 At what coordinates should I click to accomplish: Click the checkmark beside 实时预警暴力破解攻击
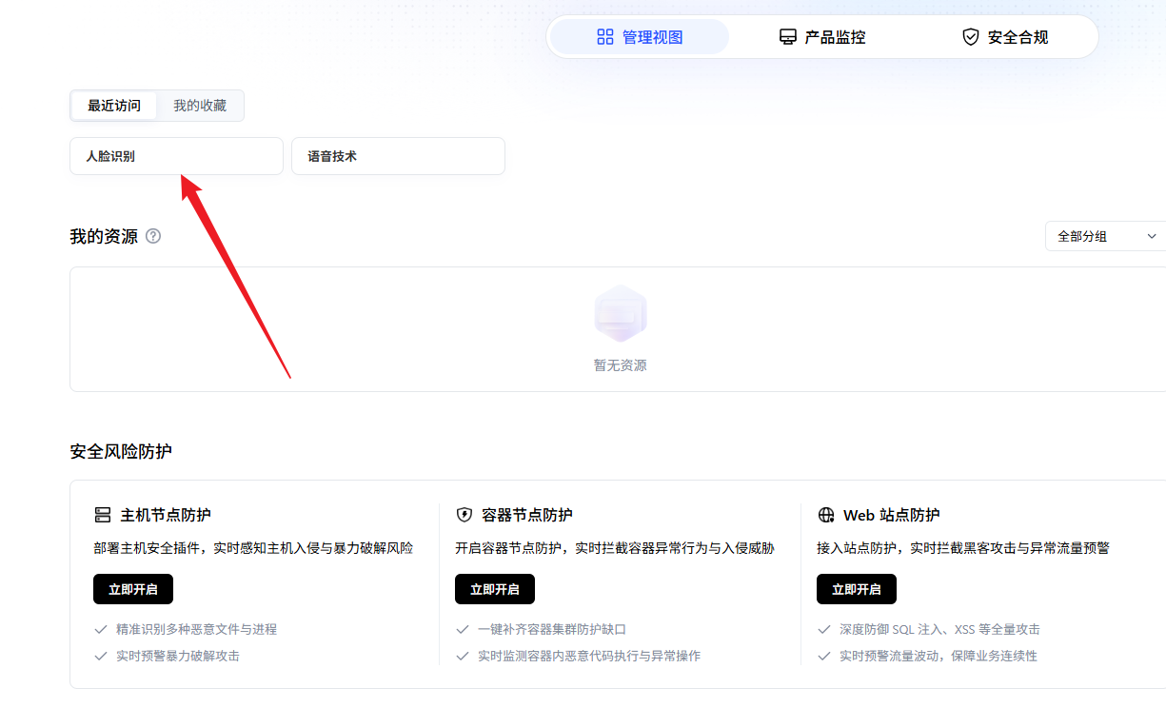pyautogui.click(x=101, y=656)
